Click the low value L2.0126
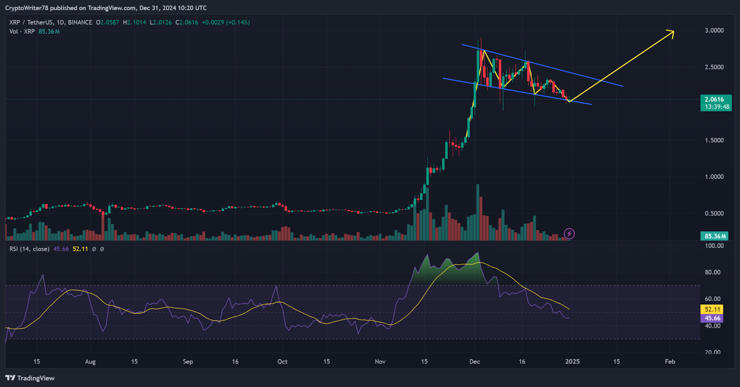Screen dimensions: 740x387 (160, 22)
